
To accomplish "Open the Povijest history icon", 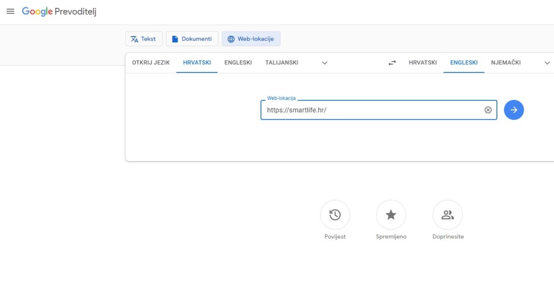I will tap(335, 215).
